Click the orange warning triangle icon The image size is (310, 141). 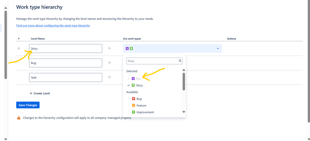click(19, 118)
